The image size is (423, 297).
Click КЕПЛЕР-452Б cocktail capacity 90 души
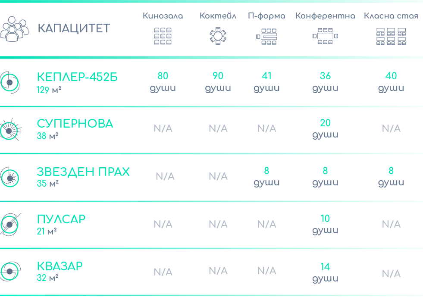(218, 81)
